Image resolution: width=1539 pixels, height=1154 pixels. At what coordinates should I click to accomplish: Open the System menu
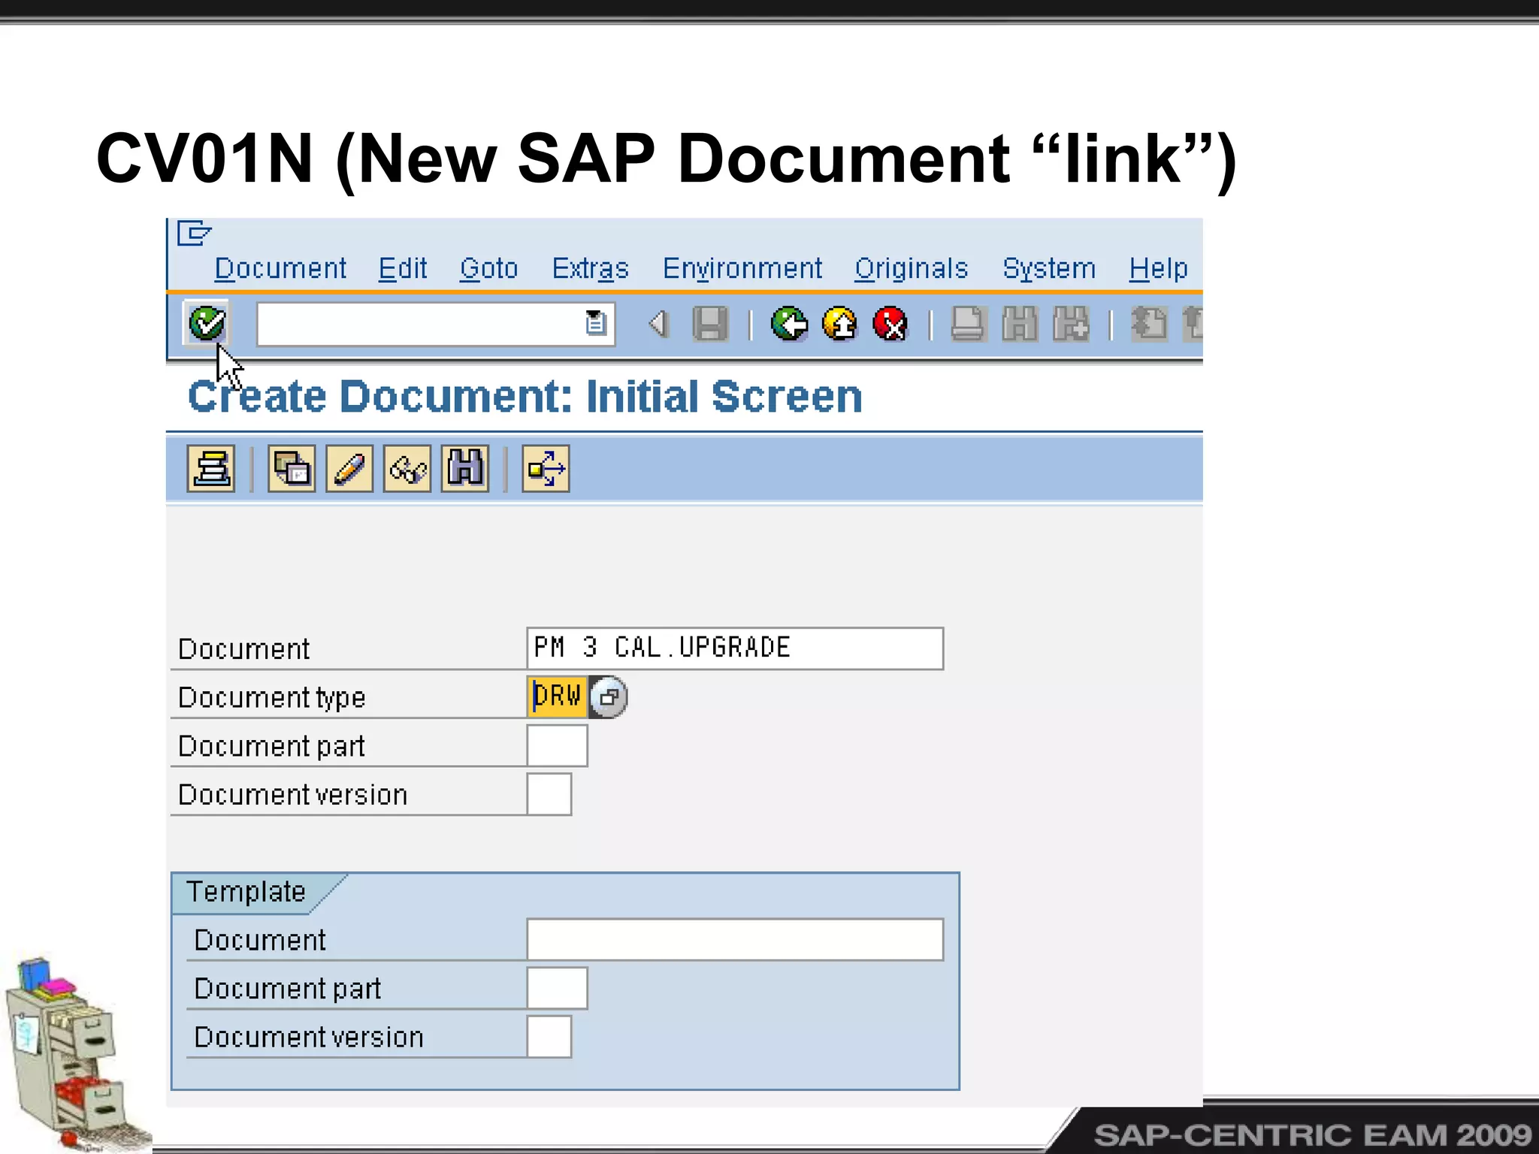tap(1049, 268)
